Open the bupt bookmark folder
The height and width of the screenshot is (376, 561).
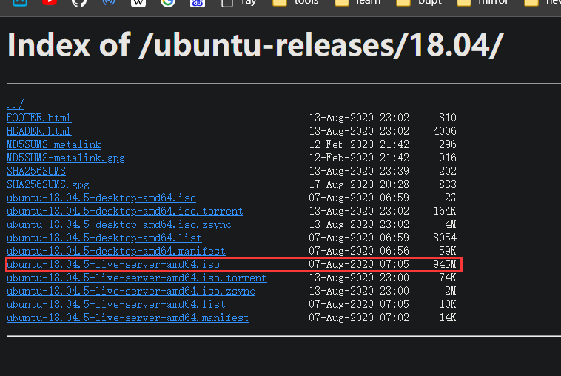[x=420, y=2]
